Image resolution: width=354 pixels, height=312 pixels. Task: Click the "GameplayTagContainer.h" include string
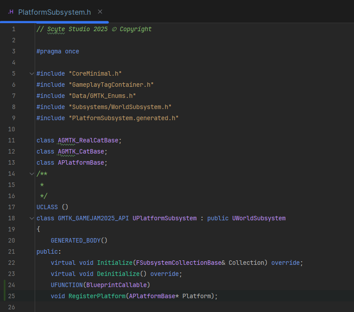[x=111, y=85]
